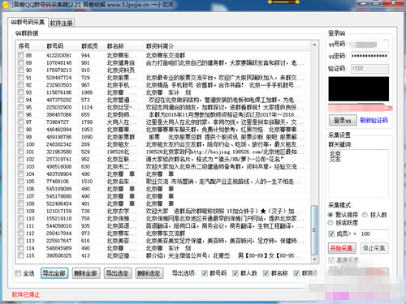Select the 按人数 radio option
This screenshot has width=406, height=304.
coord(365,215)
